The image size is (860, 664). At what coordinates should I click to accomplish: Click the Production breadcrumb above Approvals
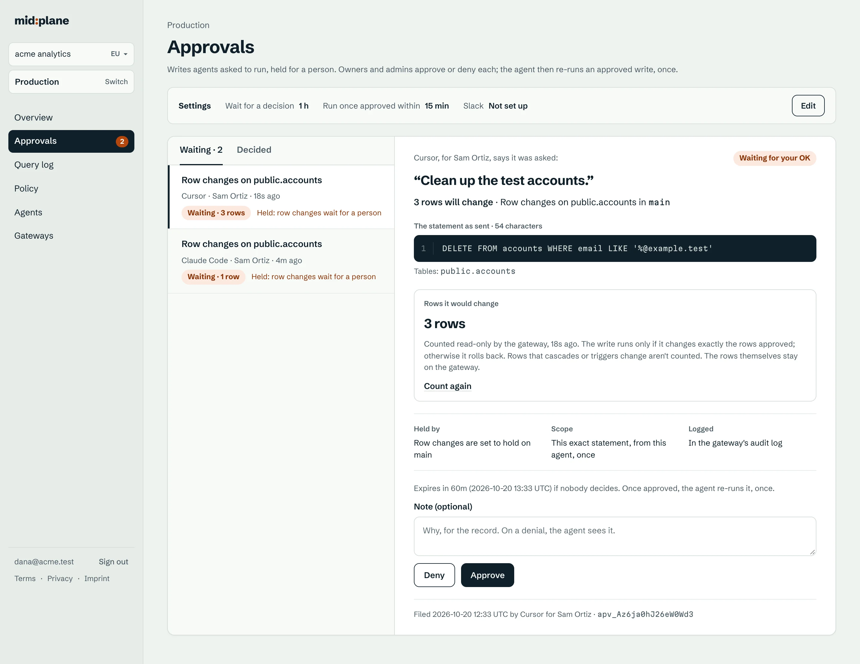tap(188, 25)
